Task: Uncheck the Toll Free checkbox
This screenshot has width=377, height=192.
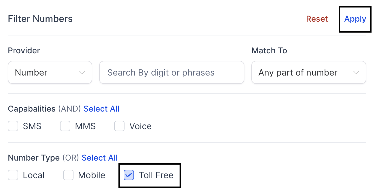Action: (x=129, y=175)
